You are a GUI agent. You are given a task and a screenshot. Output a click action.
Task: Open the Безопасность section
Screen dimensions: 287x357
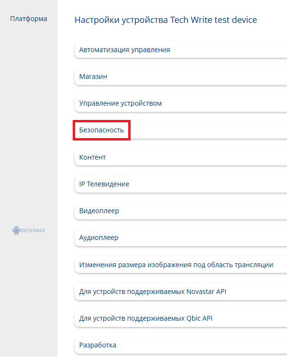click(x=101, y=130)
